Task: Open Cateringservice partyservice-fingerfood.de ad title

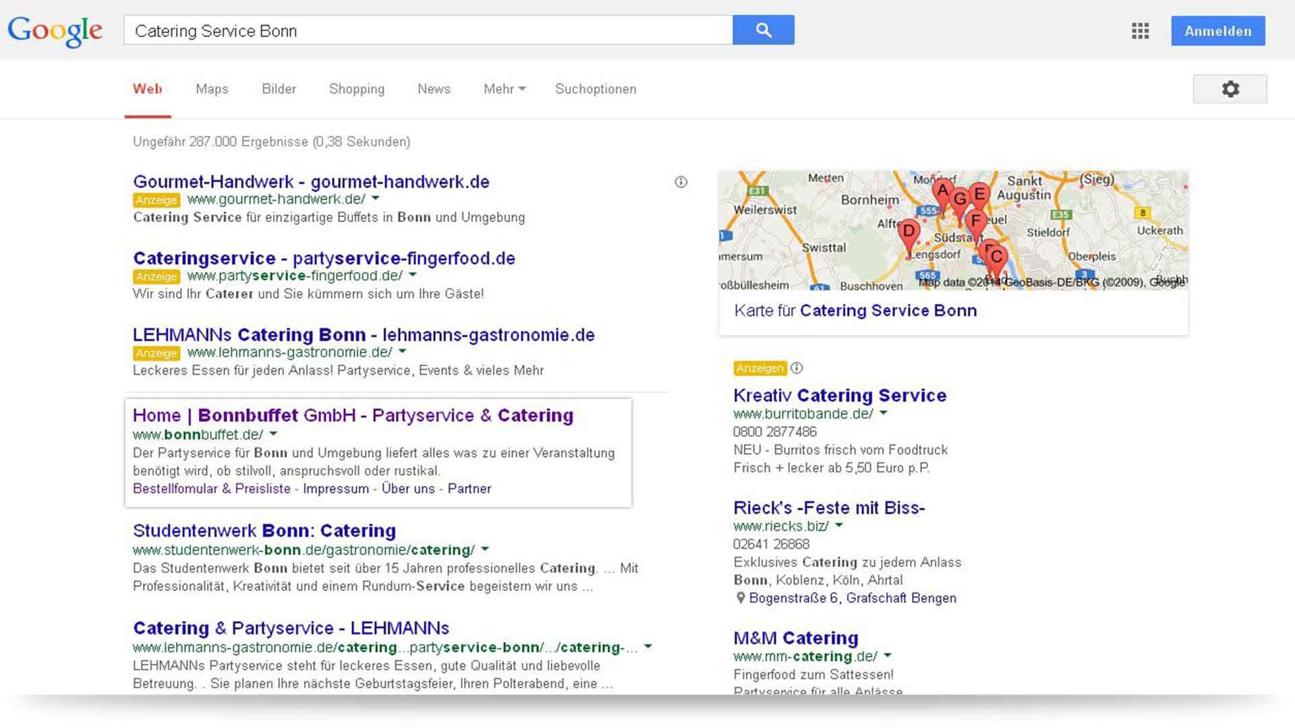Action: [324, 258]
